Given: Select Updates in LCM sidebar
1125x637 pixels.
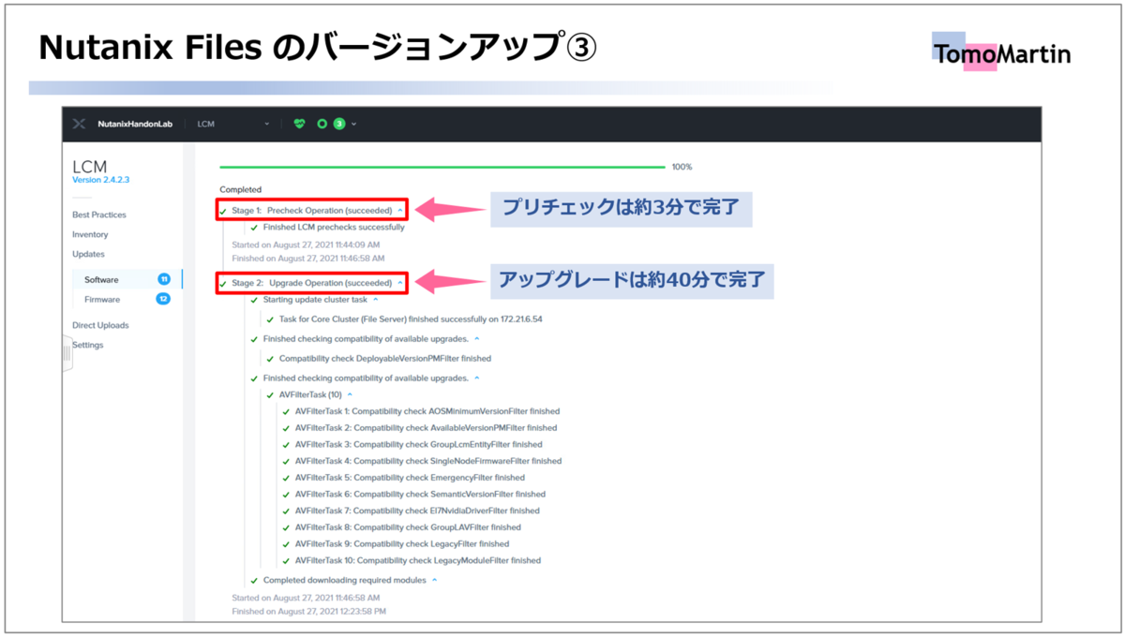Looking at the screenshot, I should point(88,254).
